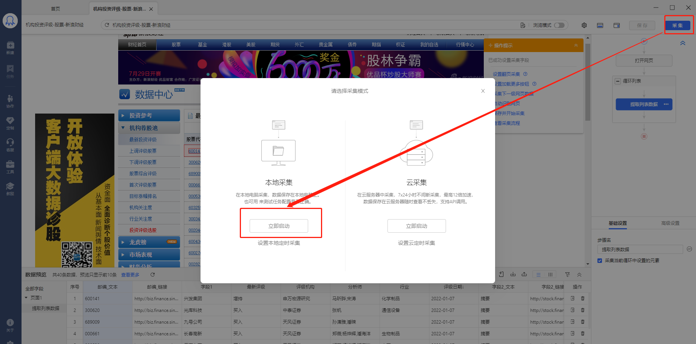The height and width of the screenshot is (344, 696).
Task: Open 新建 in left sidebar
Action: [10, 48]
